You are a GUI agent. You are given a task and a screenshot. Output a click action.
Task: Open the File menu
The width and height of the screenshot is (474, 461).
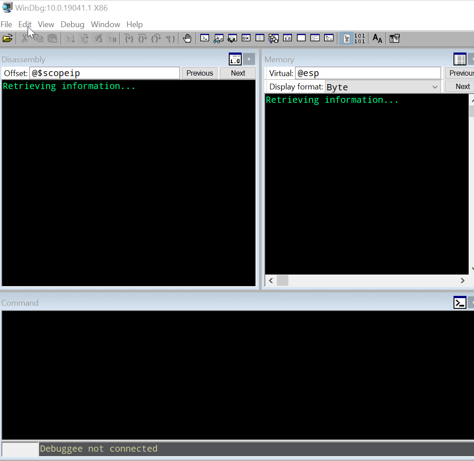[6, 24]
